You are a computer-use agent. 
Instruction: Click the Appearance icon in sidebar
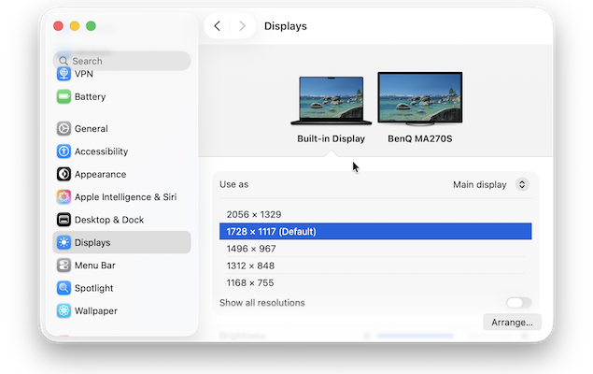pos(64,174)
